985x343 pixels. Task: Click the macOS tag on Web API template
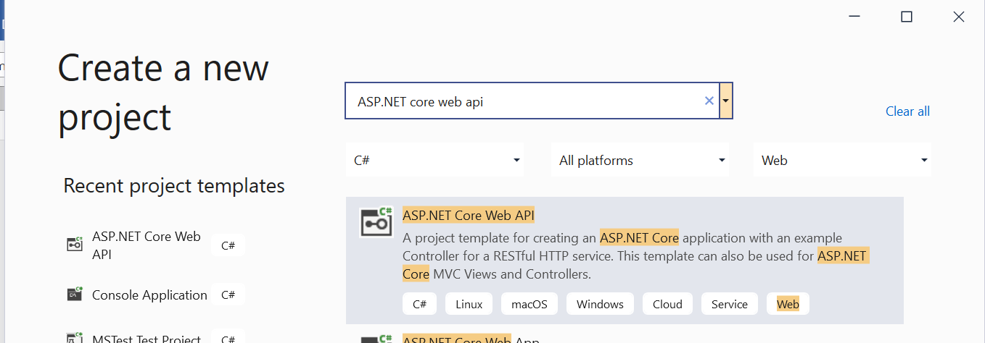point(529,304)
